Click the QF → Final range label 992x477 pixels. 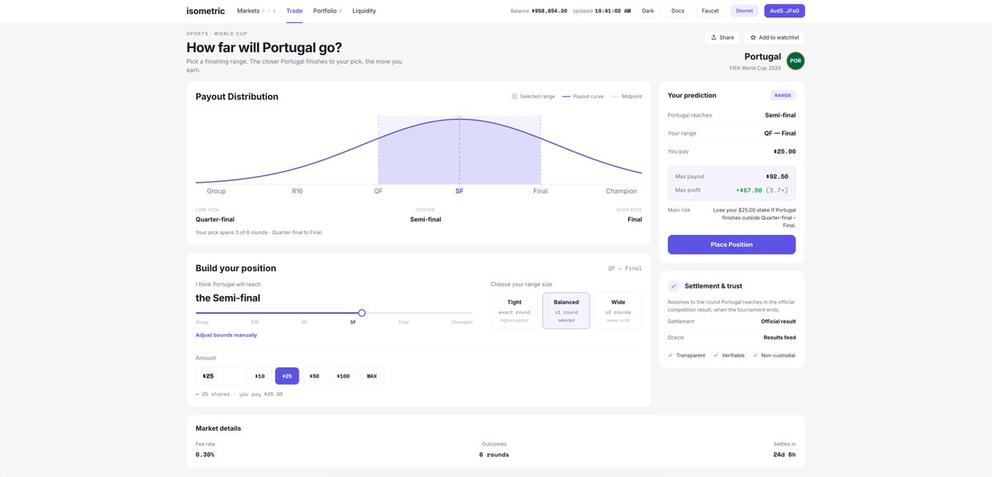(x=625, y=268)
